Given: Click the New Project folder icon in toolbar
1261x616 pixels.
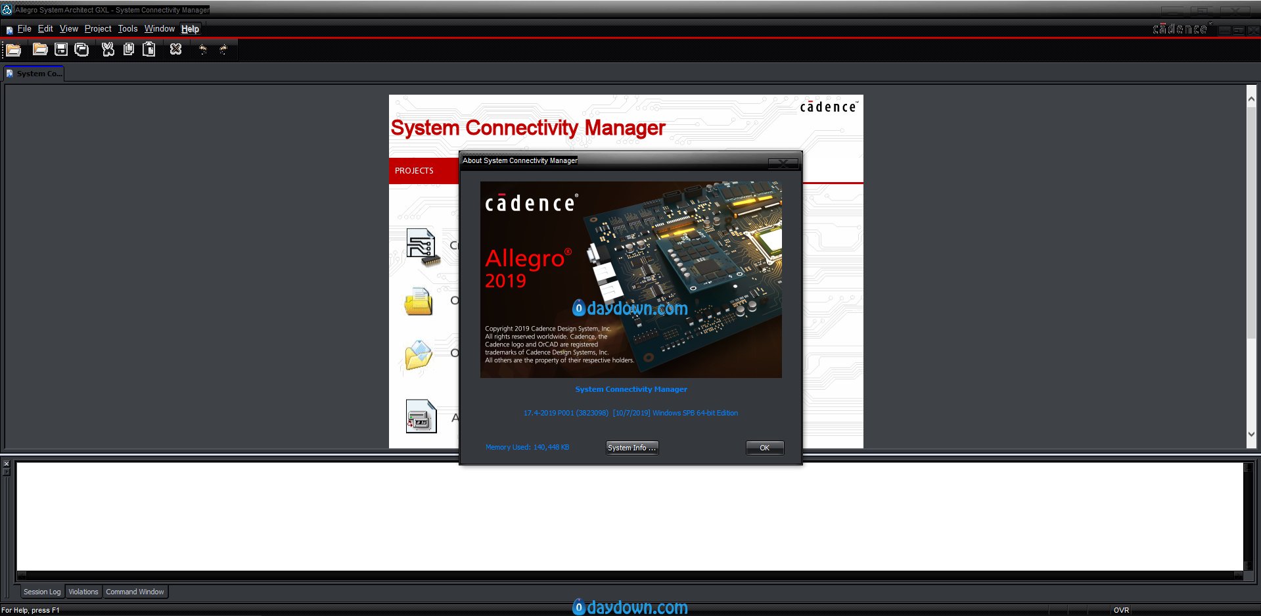Looking at the screenshot, I should (x=13, y=49).
